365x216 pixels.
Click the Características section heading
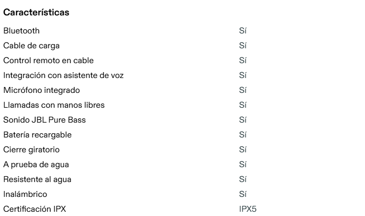(36, 12)
